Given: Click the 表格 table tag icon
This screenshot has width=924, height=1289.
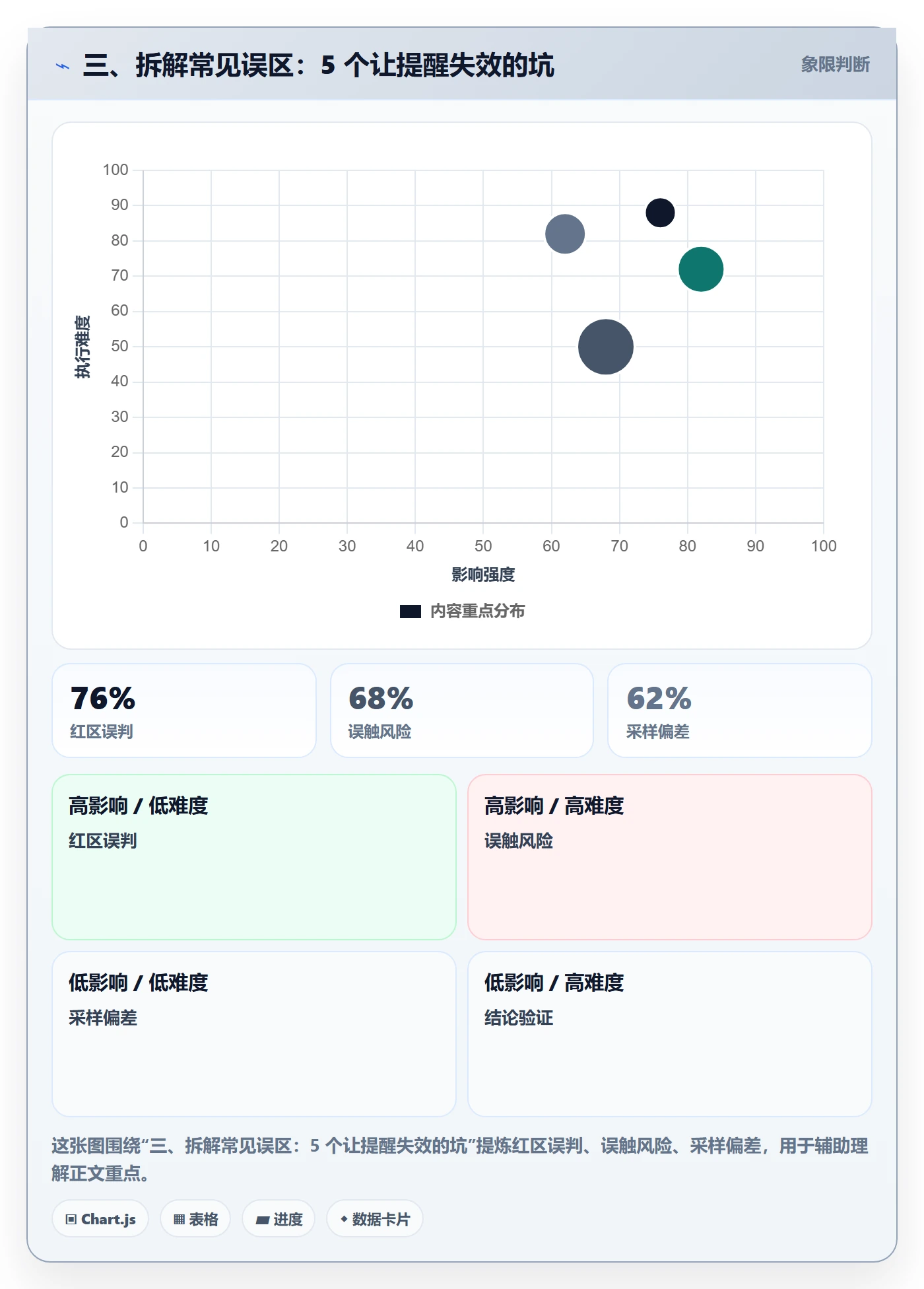Looking at the screenshot, I should click(x=179, y=1219).
